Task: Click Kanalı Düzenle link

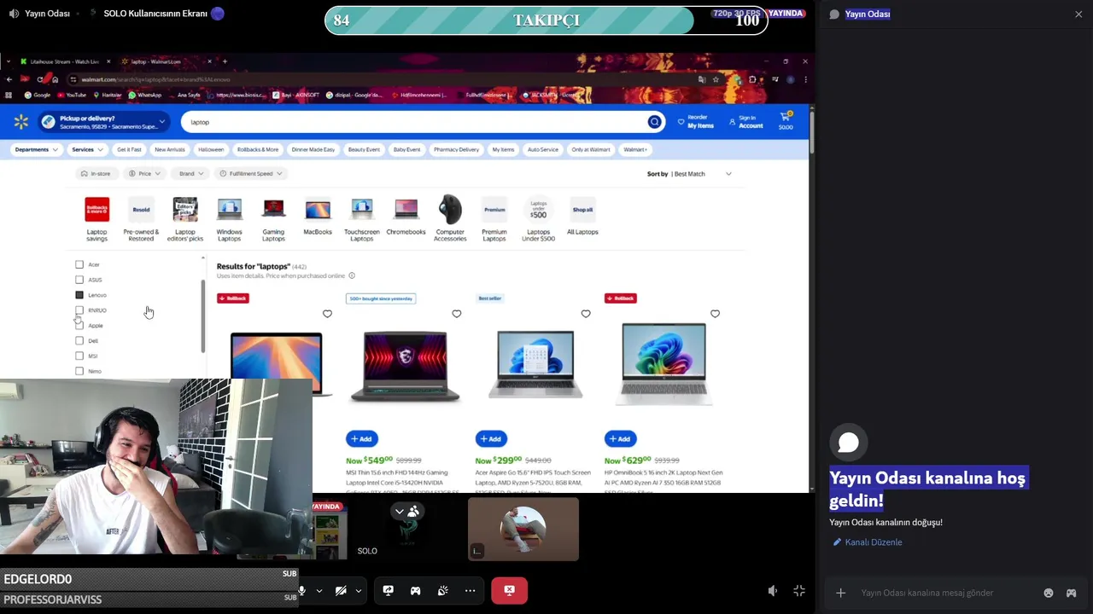Action: 868,542
